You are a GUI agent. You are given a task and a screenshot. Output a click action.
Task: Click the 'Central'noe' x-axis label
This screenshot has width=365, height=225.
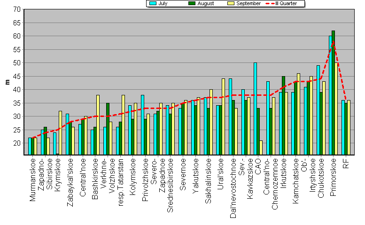point(83,177)
